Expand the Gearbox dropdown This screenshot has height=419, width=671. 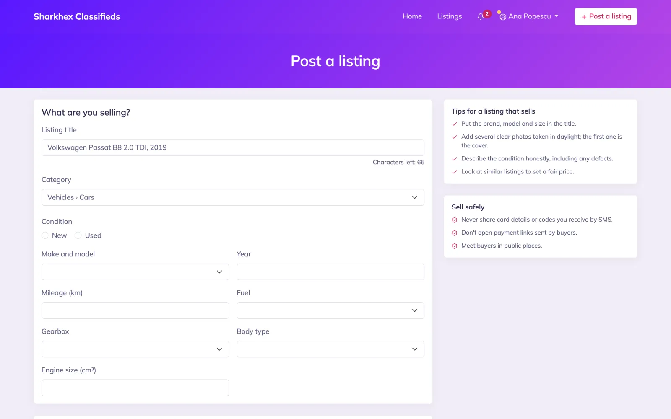135,349
